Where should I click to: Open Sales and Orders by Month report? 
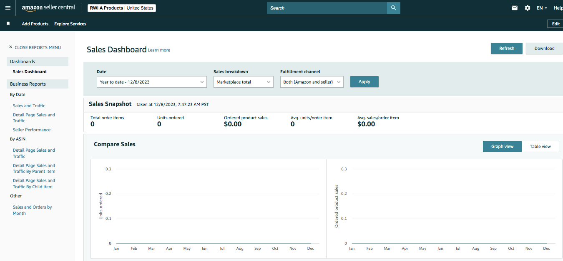(x=32, y=210)
